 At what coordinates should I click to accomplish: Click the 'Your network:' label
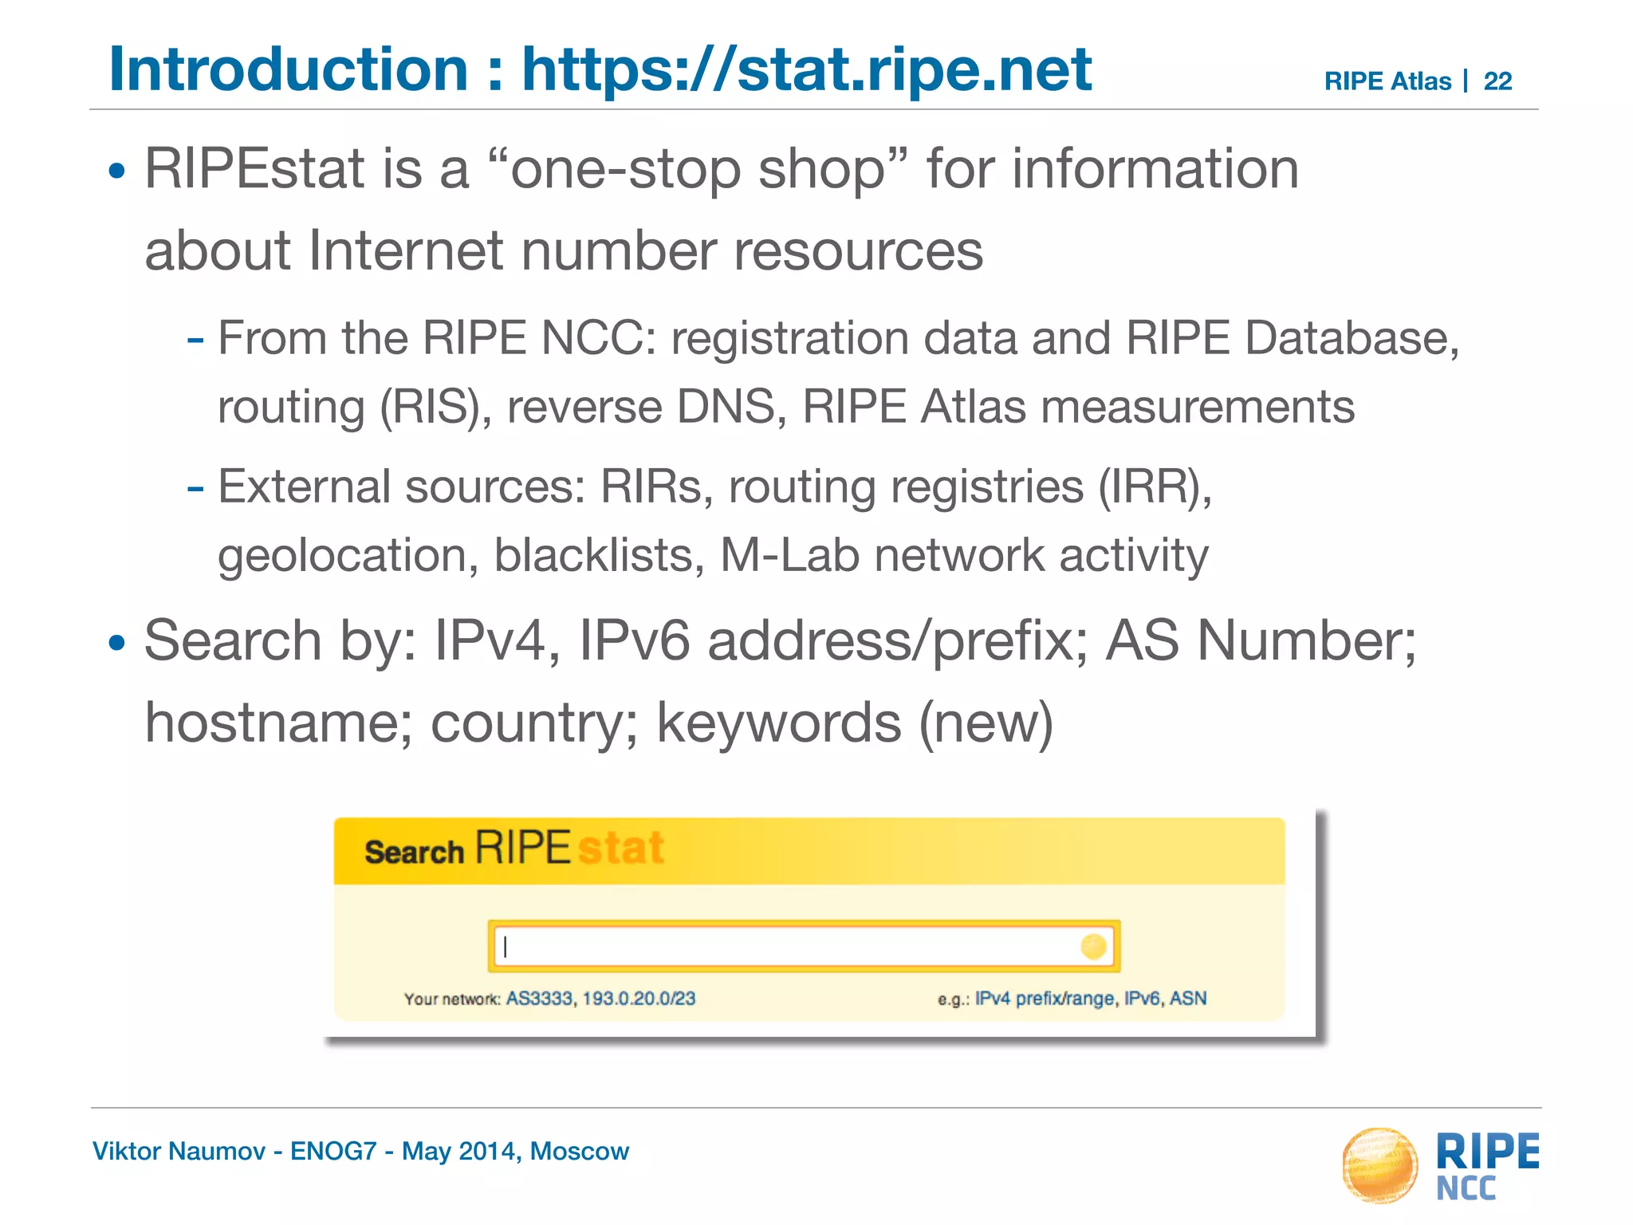pyautogui.click(x=452, y=999)
